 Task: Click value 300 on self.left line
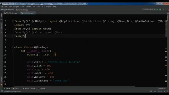click(49, 66)
